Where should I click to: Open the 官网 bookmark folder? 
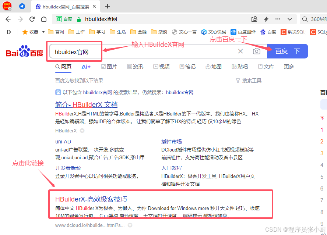coord(56,32)
